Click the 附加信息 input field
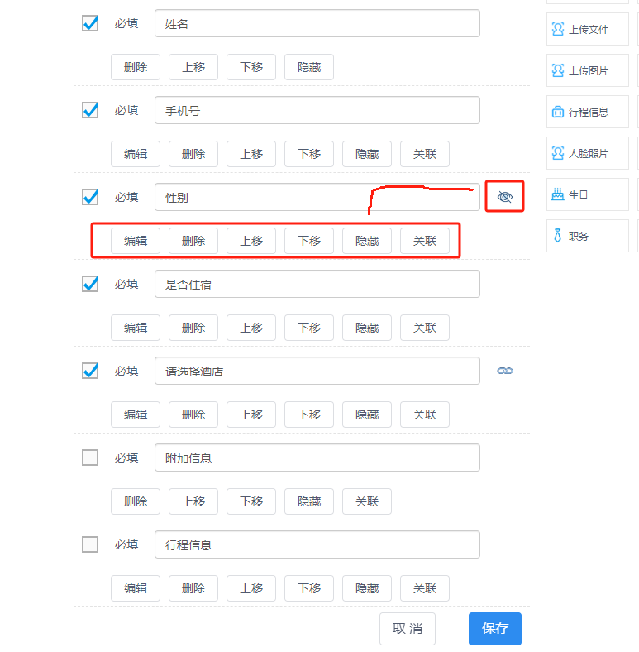Viewport: 639px width, 652px height. [x=317, y=458]
